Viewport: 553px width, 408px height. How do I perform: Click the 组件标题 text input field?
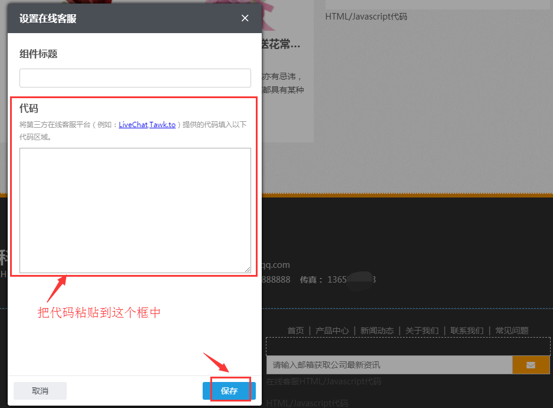tap(135, 77)
